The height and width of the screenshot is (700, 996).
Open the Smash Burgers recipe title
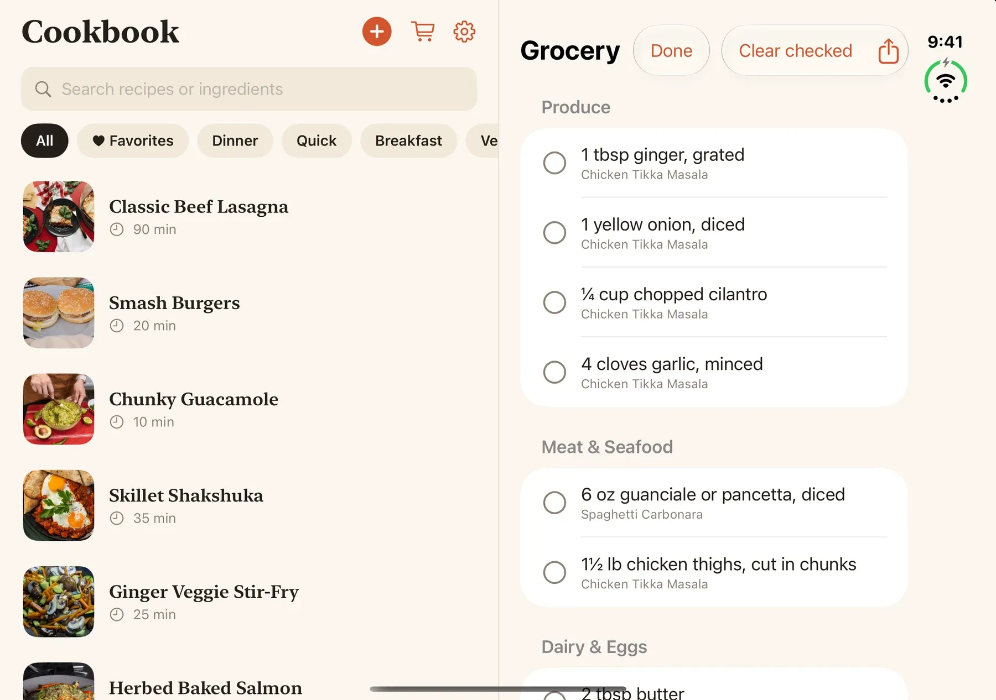click(x=174, y=303)
